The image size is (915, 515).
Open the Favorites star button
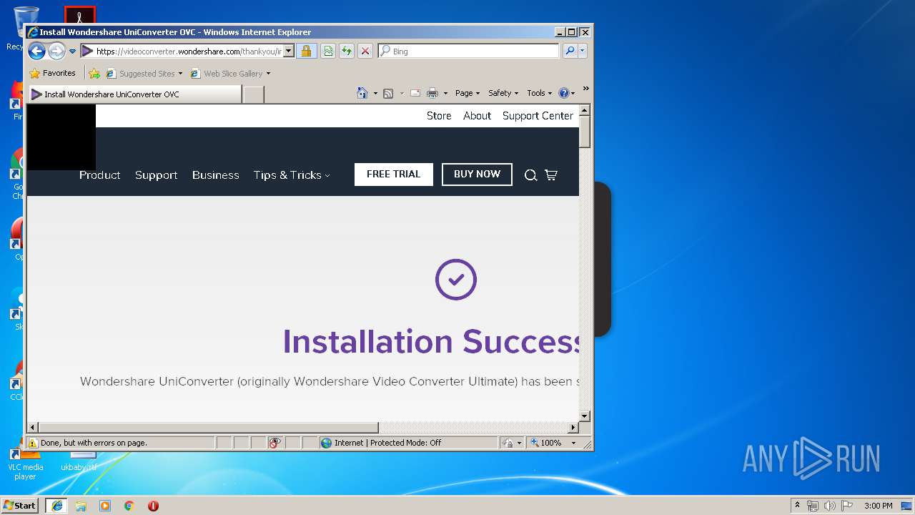52,73
